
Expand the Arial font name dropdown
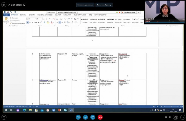point(35,19)
